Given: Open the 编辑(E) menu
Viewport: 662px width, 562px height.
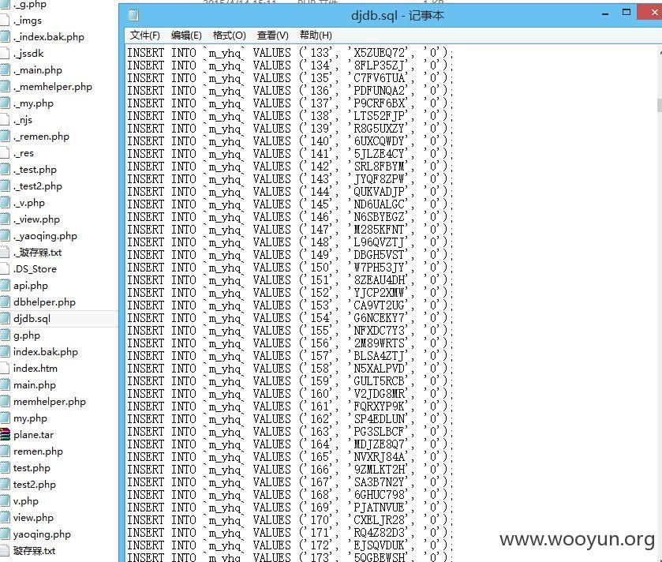Looking at the screenshot, I should (x=186, y=36).
